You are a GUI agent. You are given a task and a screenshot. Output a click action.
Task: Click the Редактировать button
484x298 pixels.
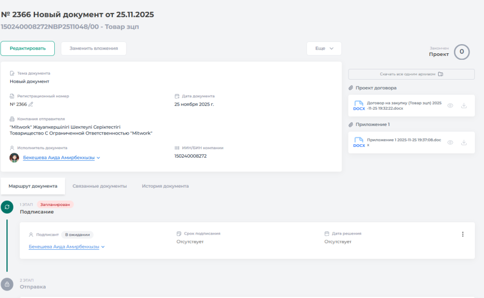pos(27,48)
